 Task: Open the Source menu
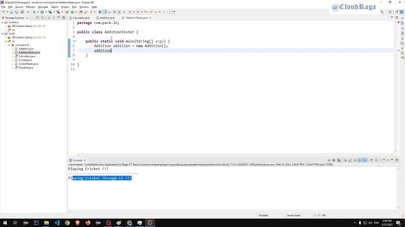[x=19, y=7]
